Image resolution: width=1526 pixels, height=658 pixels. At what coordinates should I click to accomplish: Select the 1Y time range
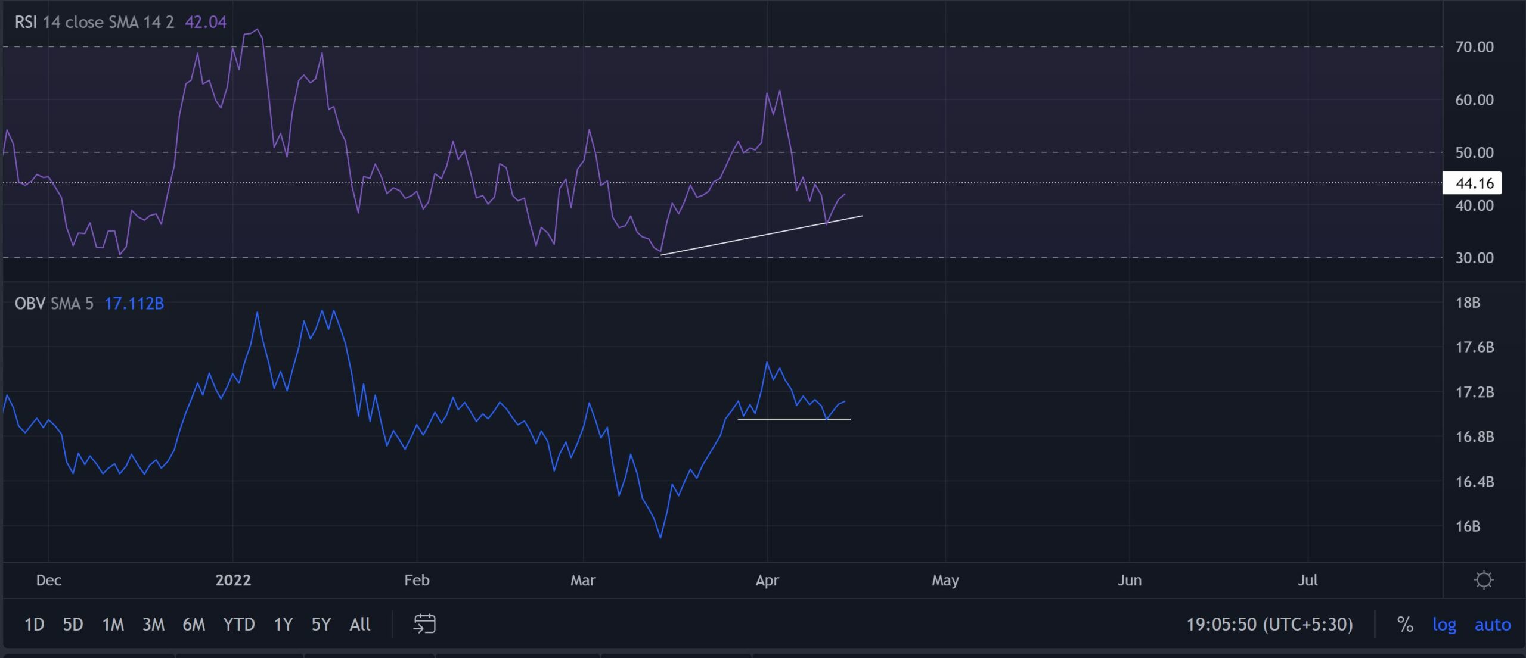tap(283, 624)
